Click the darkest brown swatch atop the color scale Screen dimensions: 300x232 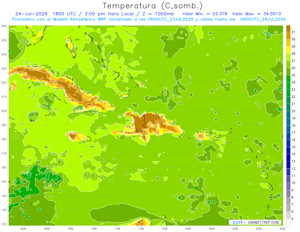pyautogui.click(x=288, y=29)
